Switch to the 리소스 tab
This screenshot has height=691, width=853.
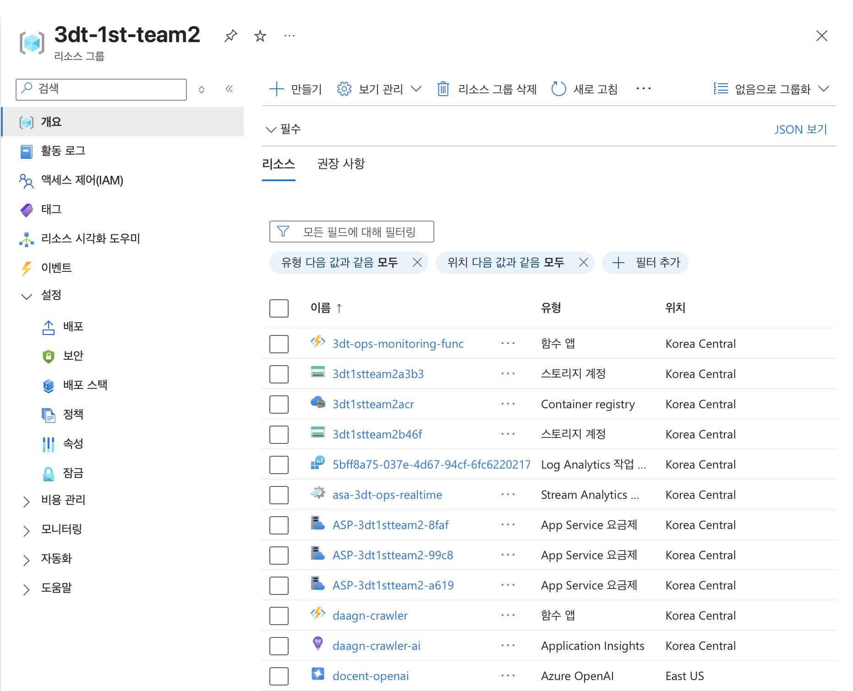click(x=279, y=164)
